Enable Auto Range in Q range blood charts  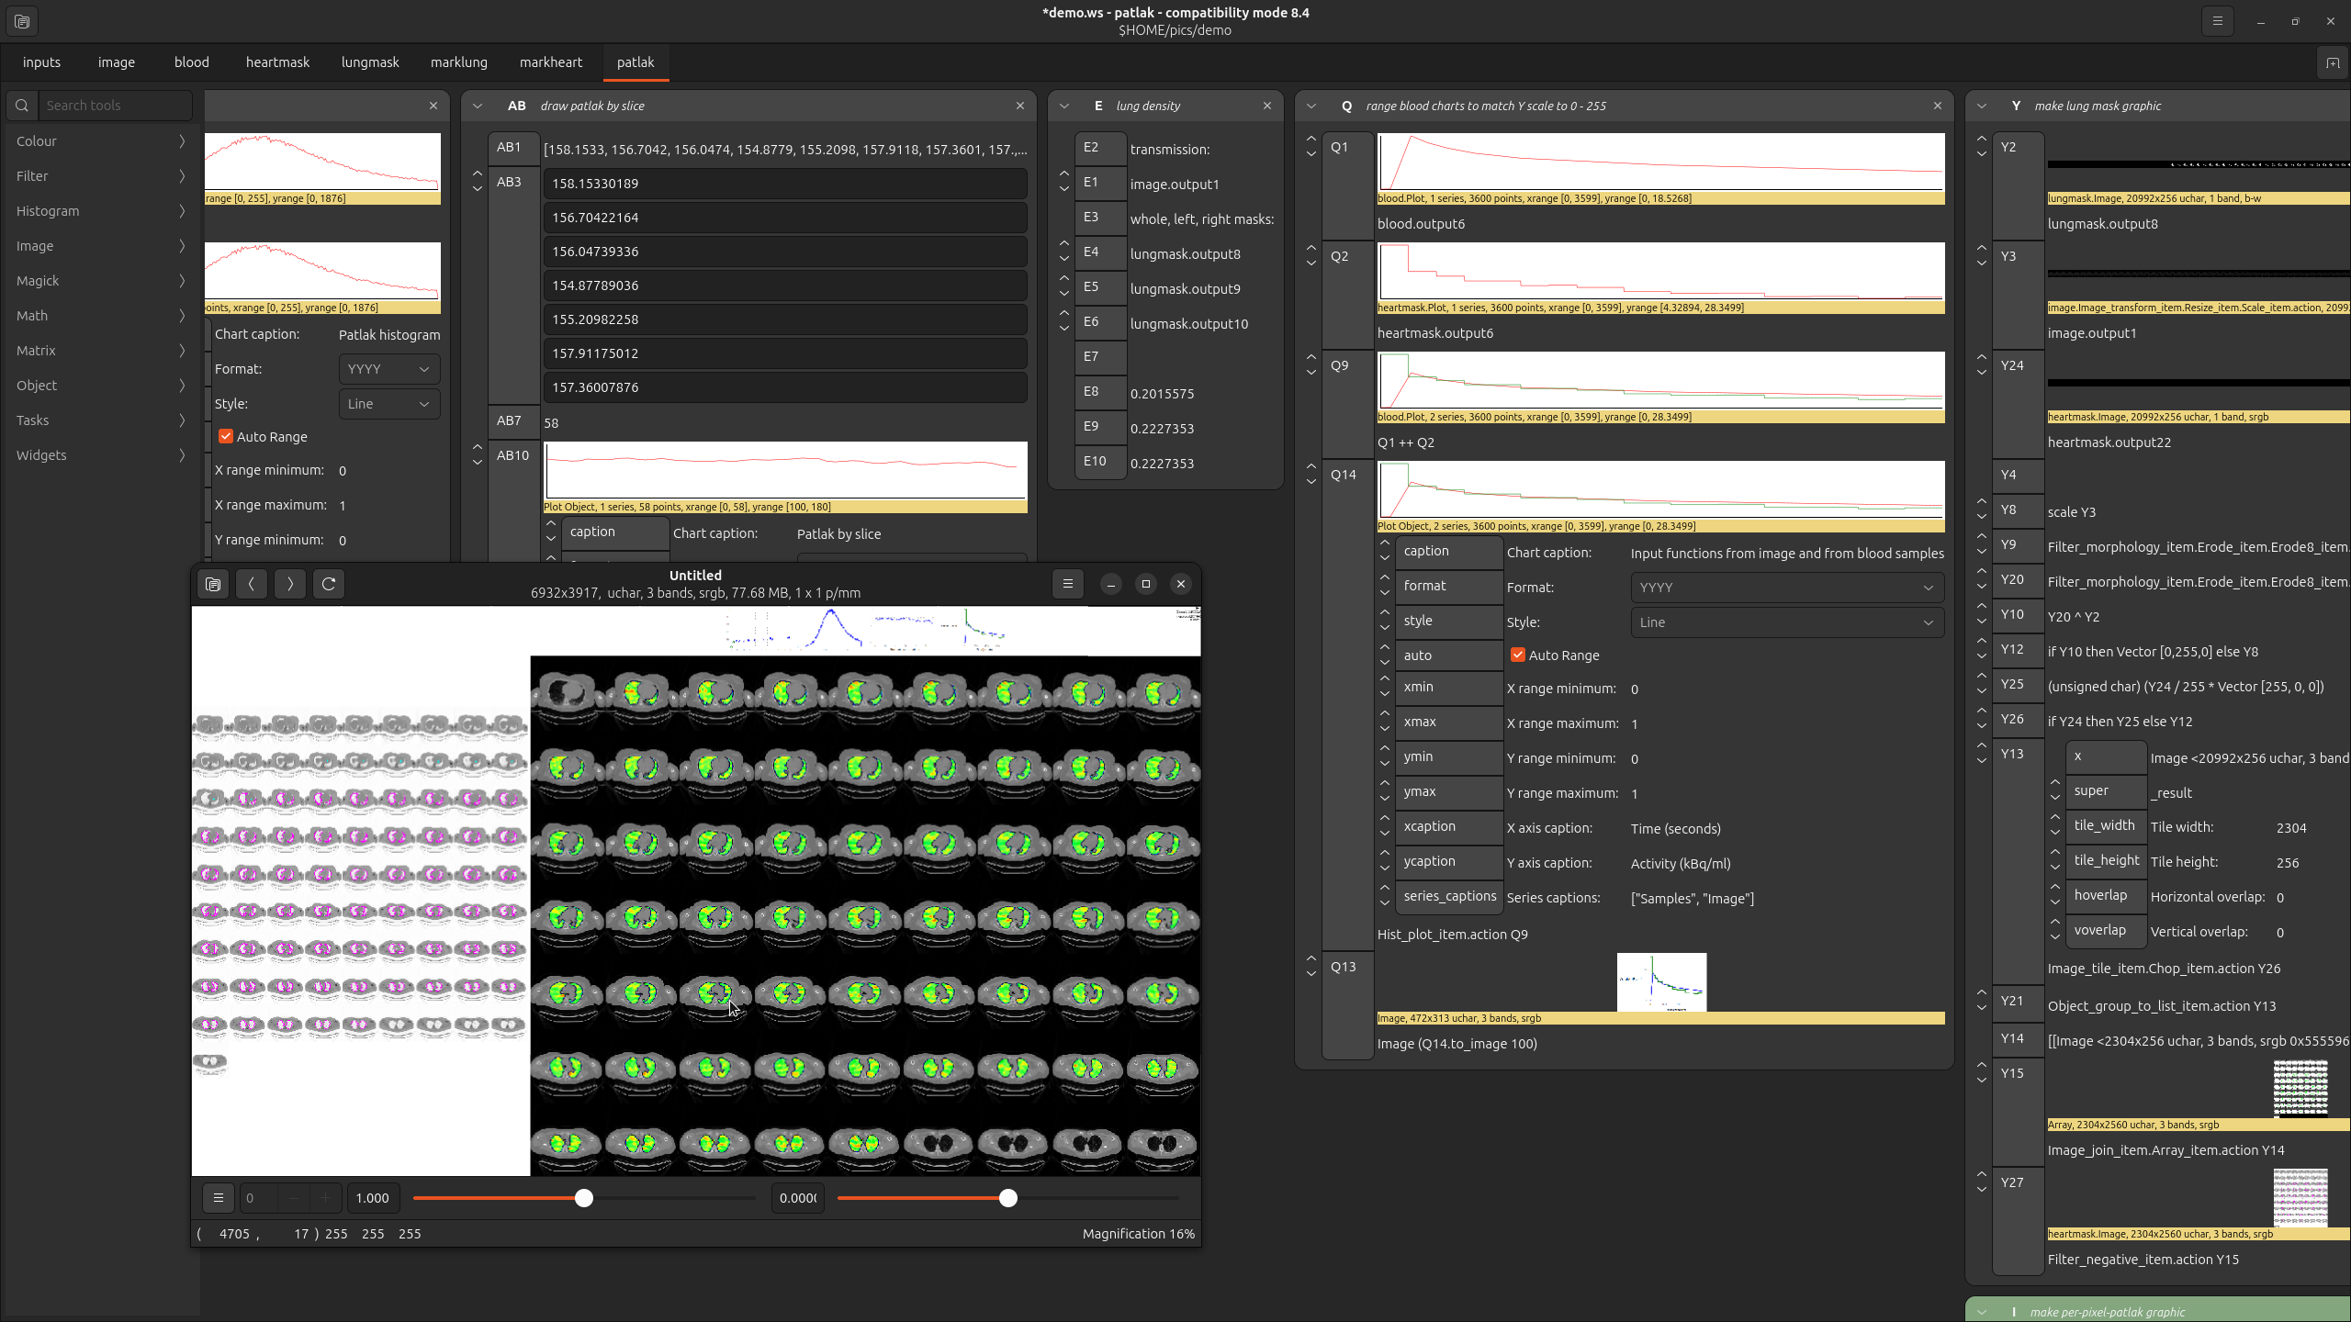click(x=1514, y=654)
